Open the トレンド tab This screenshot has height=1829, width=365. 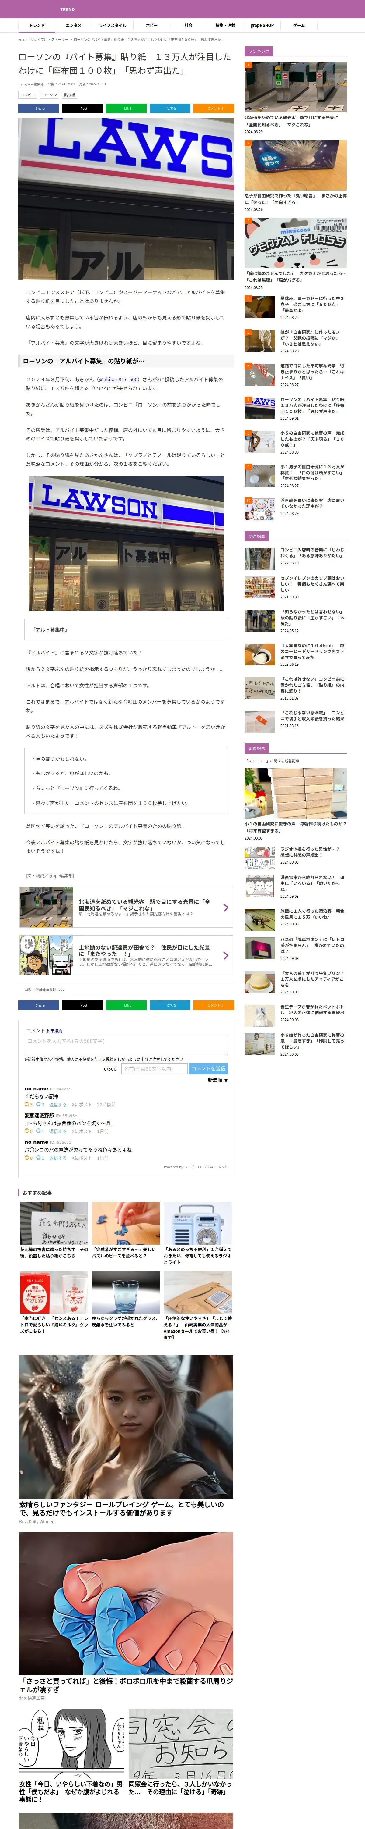[x=37, y=26]
